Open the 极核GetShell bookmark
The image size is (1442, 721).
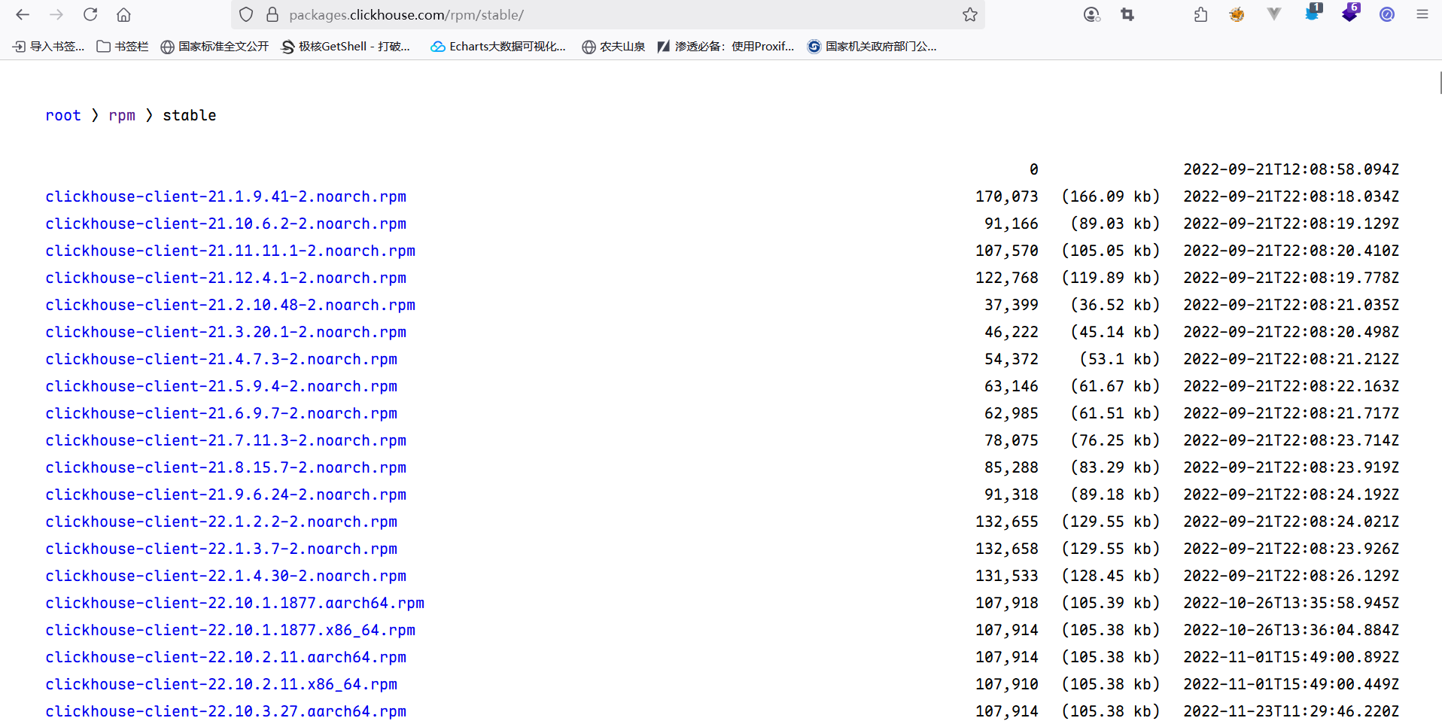(345, 47)
